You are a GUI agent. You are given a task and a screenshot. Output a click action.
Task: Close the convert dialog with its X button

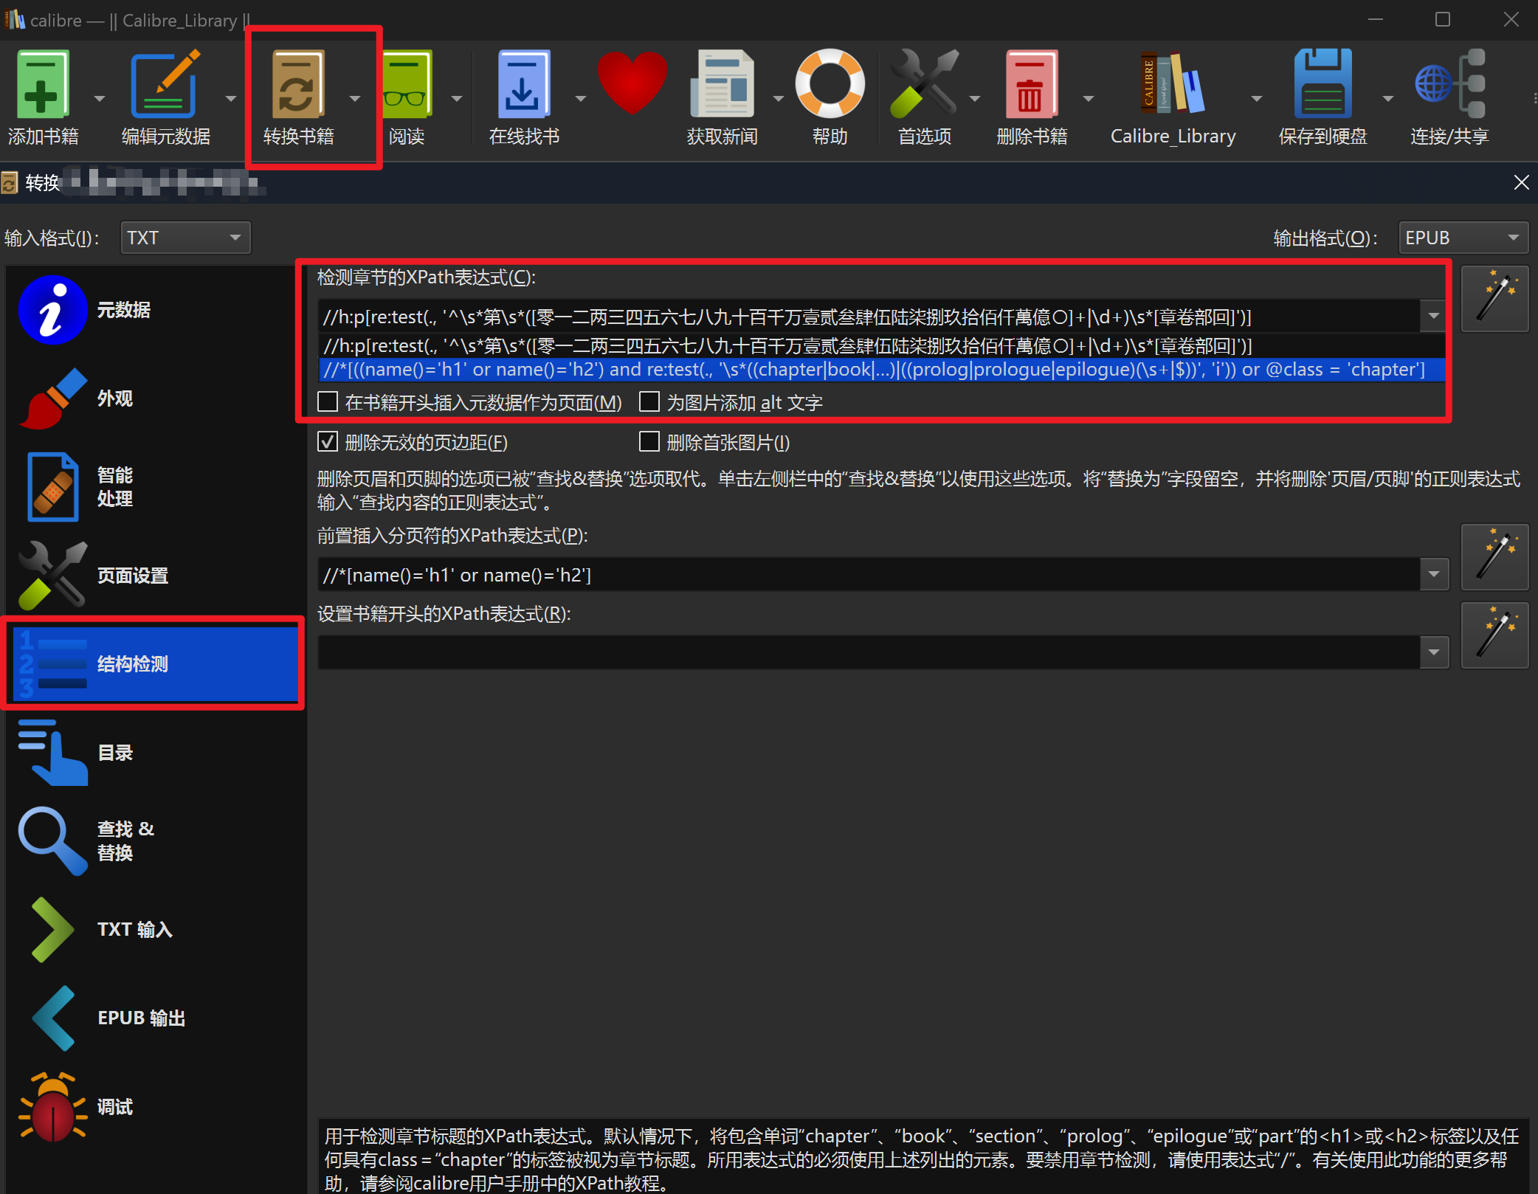click(1521, 182)
